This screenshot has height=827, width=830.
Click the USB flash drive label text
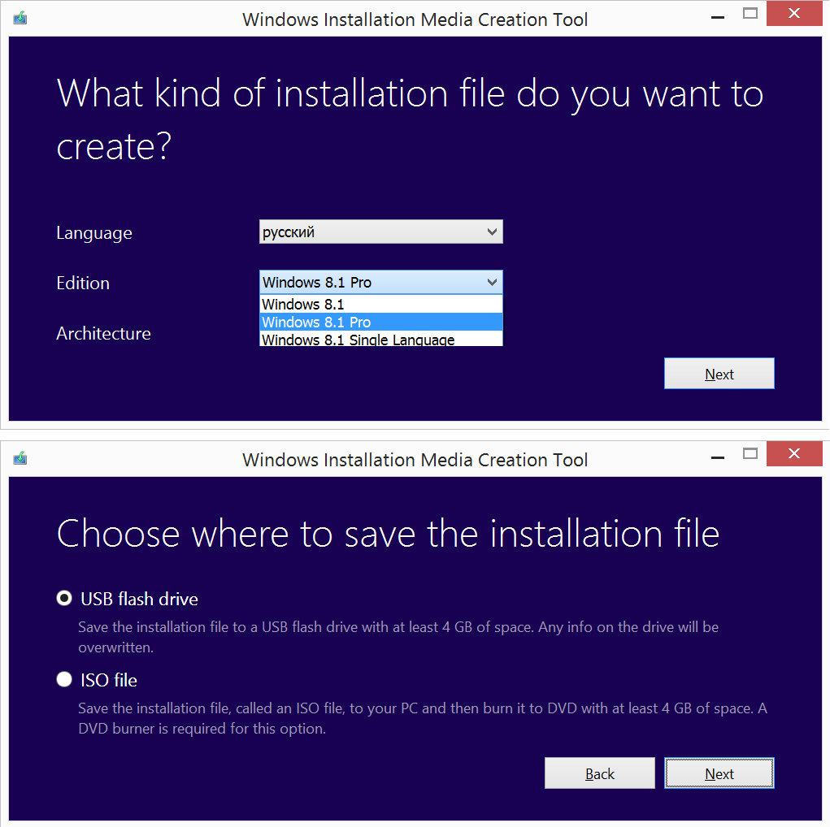[x=139, y=600]
